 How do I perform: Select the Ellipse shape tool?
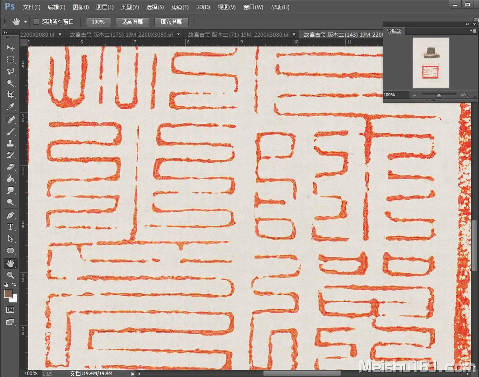tap(10, 250)
